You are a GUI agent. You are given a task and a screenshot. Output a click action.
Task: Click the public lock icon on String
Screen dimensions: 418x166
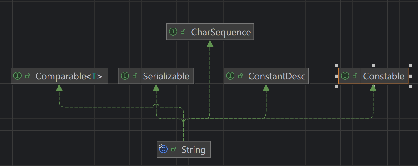[x=173, y=149]
